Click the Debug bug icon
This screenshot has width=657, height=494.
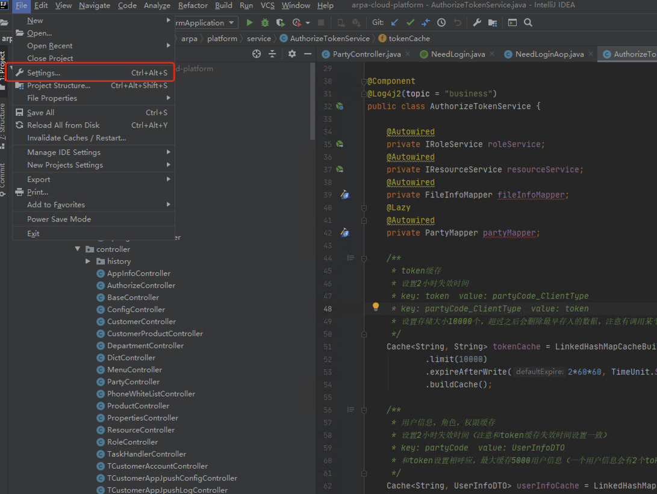click(265, 23)
